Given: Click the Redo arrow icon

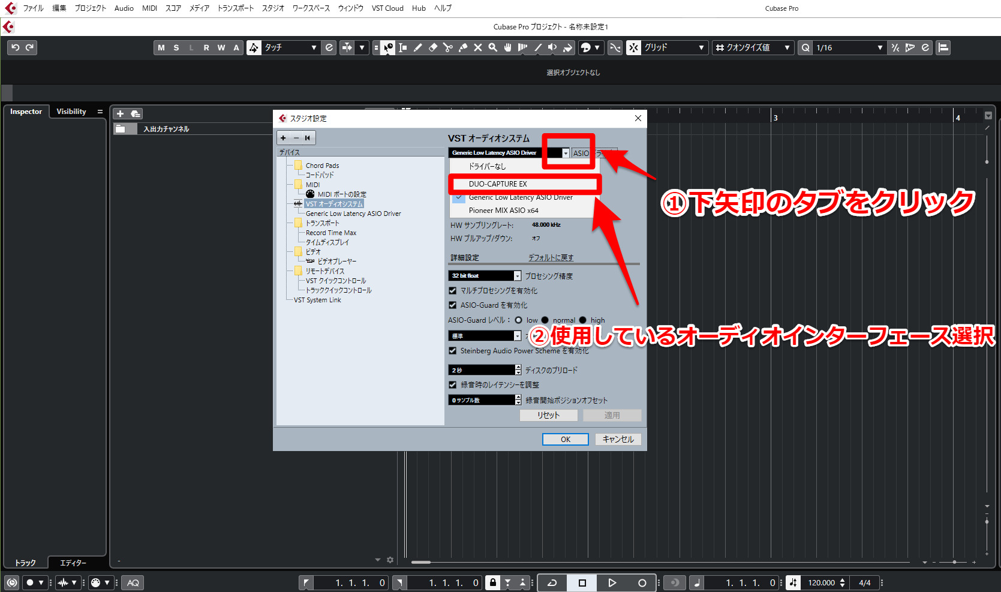Looking at the screenshot, I should pyautogui.click(x=29, y=47).
